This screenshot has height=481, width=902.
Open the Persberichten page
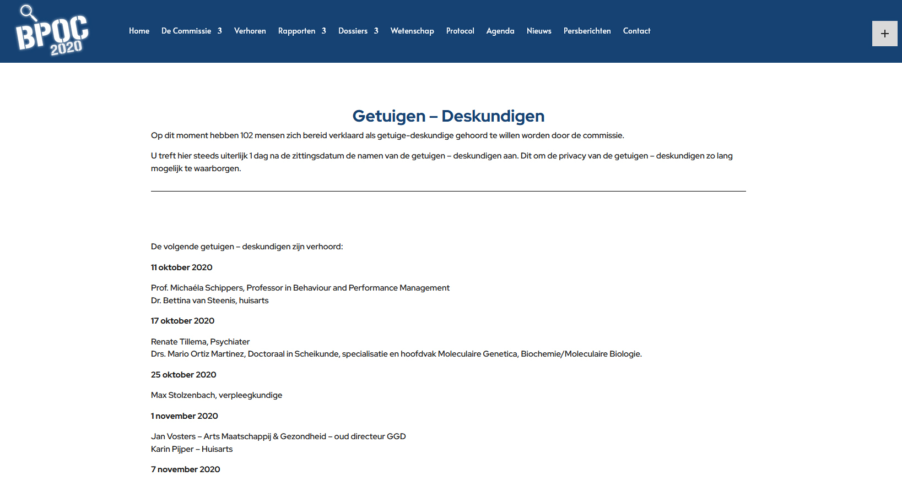pyautogui.click(x=587, y=31)
